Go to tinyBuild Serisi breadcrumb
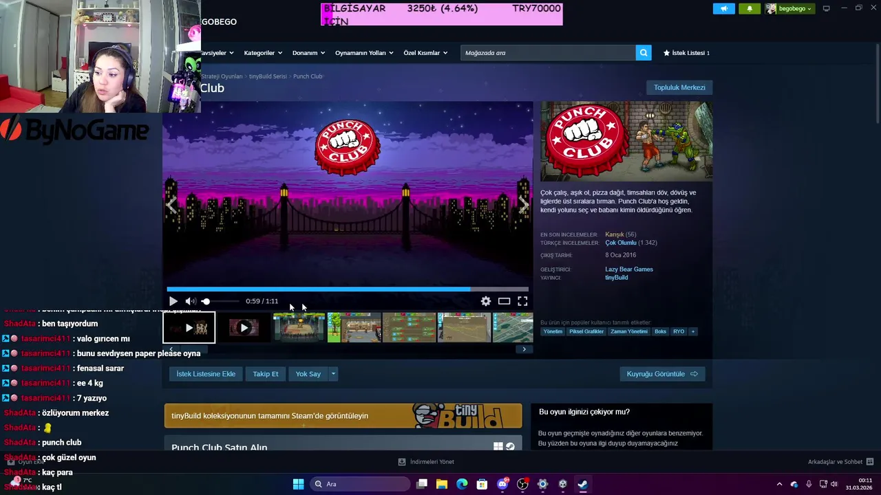 click(268, 76)
